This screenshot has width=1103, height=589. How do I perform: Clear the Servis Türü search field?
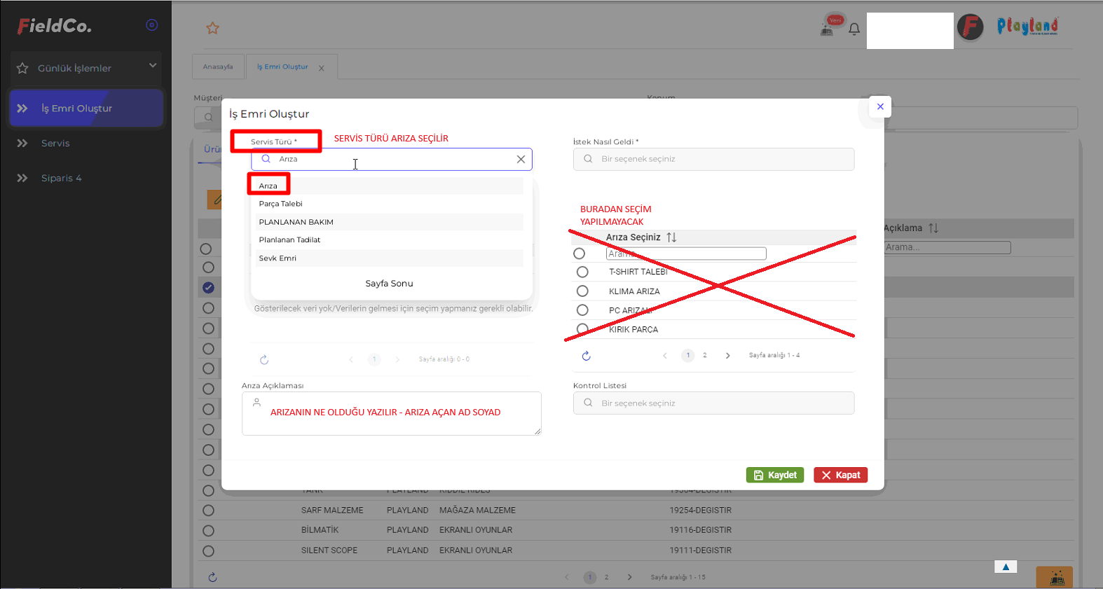pos(521,160)
